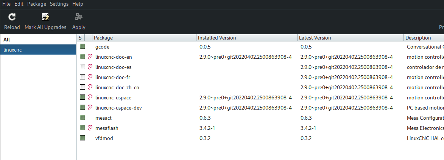Sort by the Description column header
Viewport: 444px width, 160px height.
[424, 38]
